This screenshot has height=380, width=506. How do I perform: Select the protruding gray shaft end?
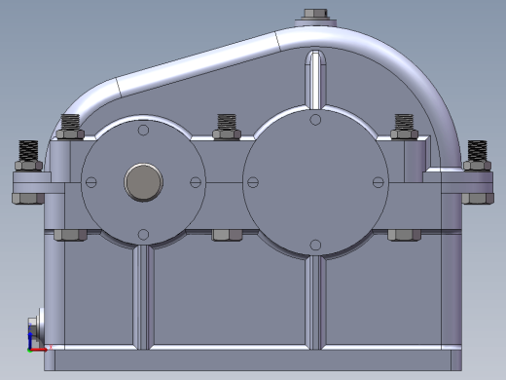point(144,182)
